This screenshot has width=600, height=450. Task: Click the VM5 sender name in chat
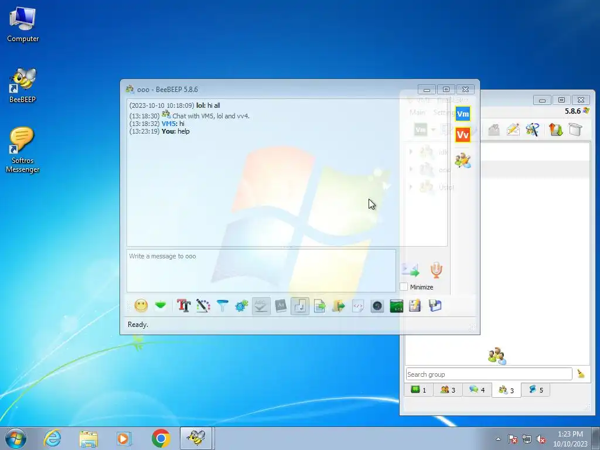(x=168, y=123)
